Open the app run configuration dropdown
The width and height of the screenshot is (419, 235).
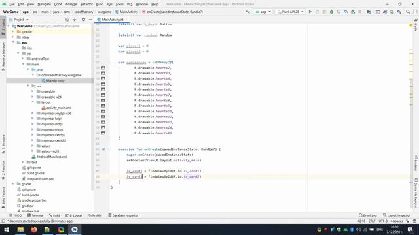263,12
